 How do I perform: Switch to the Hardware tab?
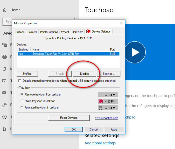77,32
